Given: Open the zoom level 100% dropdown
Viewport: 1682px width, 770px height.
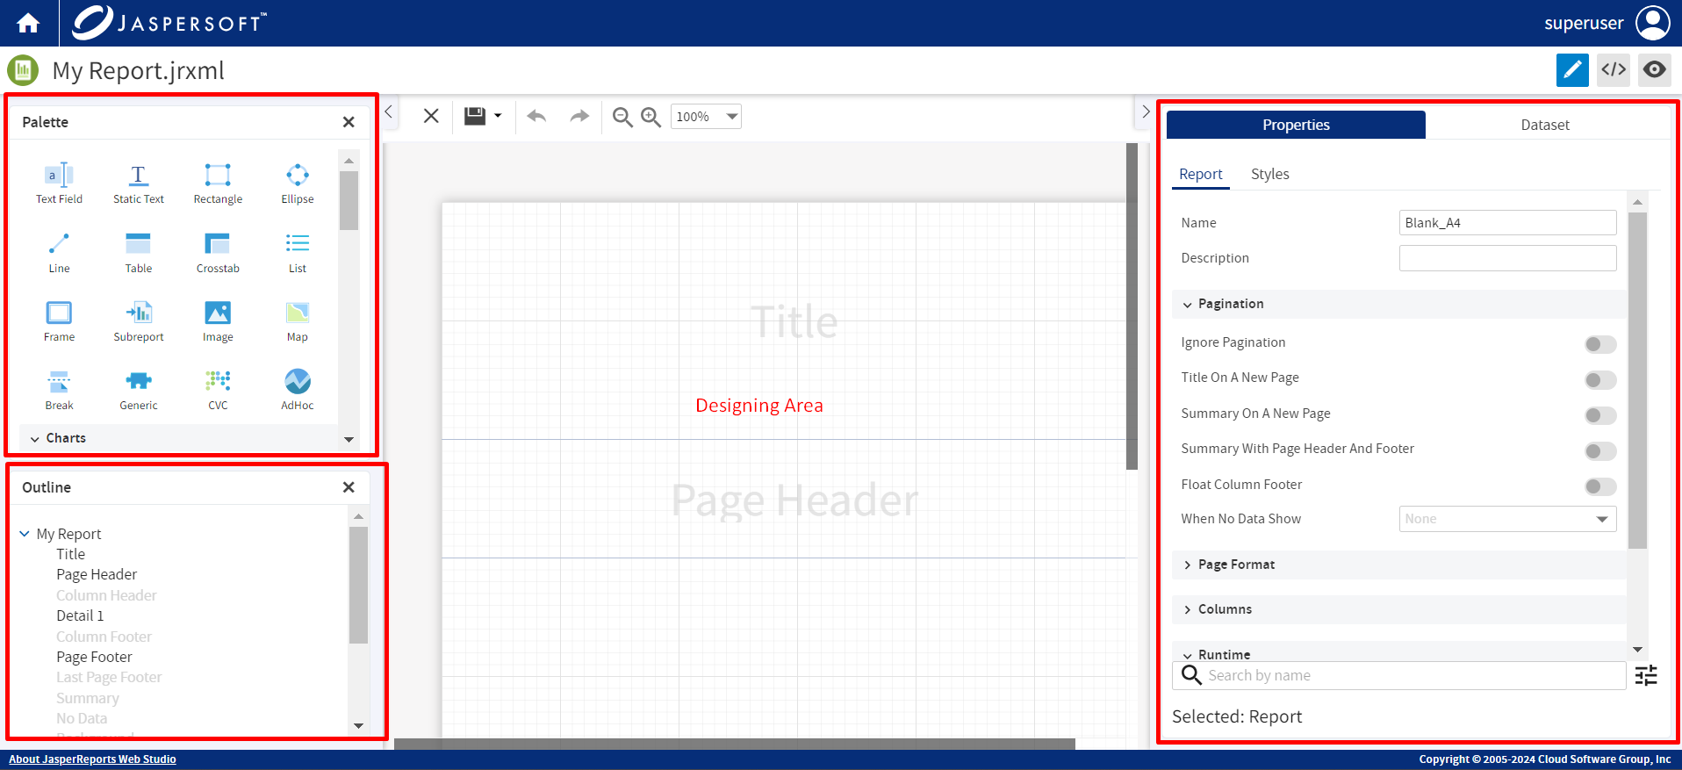Looking at the screenshot, I should [706, 117].
